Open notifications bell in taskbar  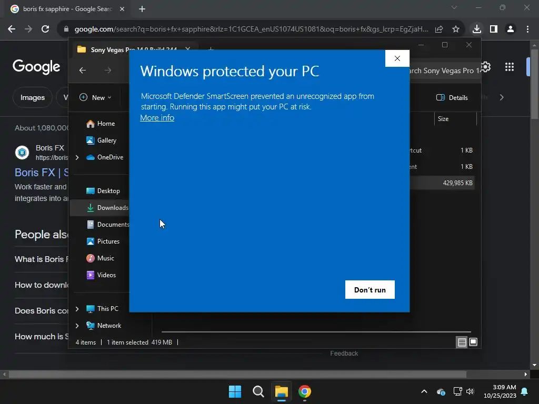click(x=524, y=391)
